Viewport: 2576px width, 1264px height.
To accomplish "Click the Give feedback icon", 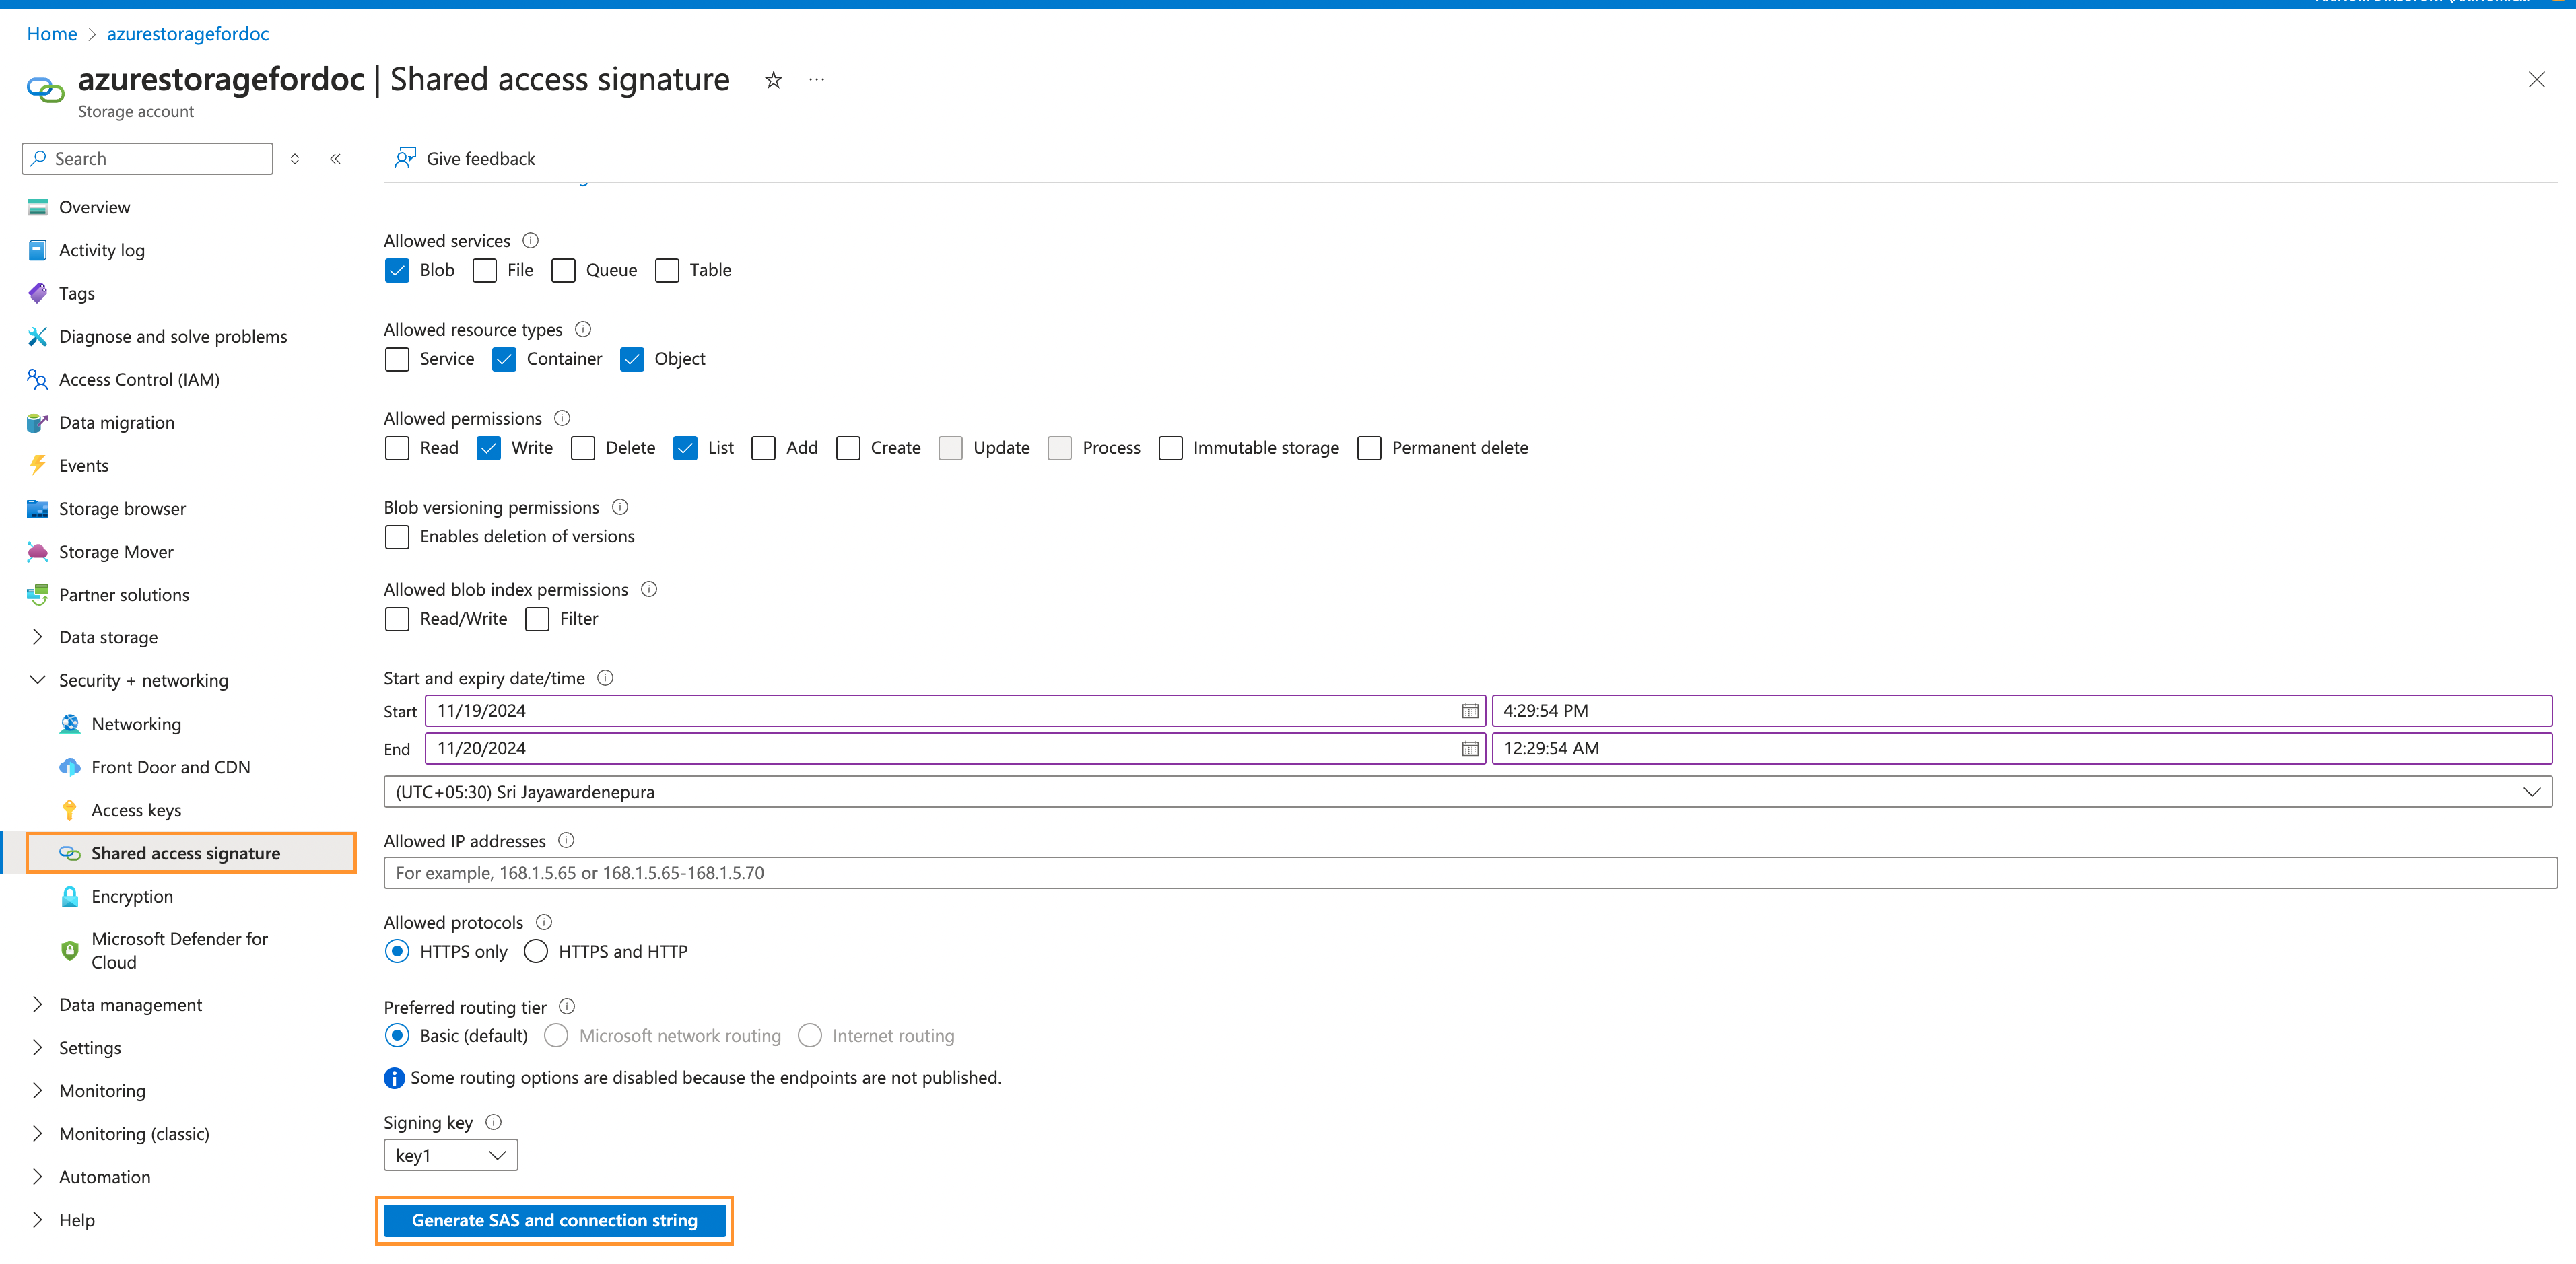I will 405,158.
